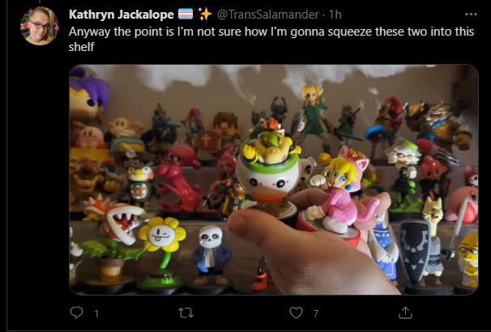491x332 pixels.
Task: Open the three-dot more options menu
Action: 471,15
